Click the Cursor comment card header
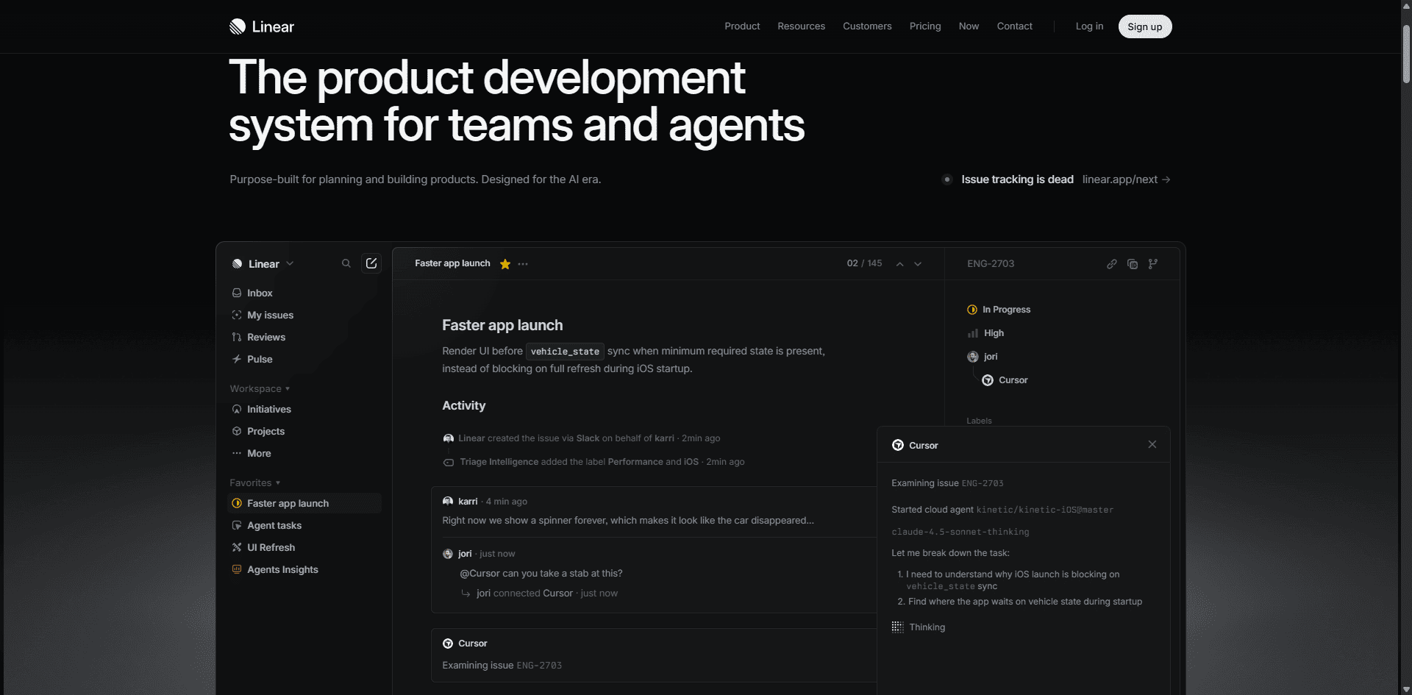The image size is (1412, 695). (465, 644)
